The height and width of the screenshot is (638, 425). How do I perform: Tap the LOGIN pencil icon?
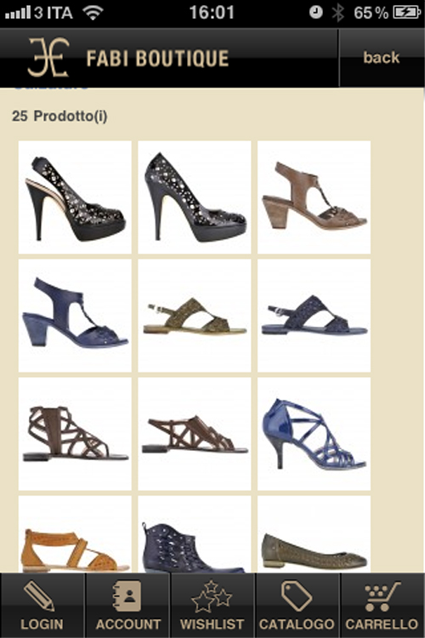40,595
